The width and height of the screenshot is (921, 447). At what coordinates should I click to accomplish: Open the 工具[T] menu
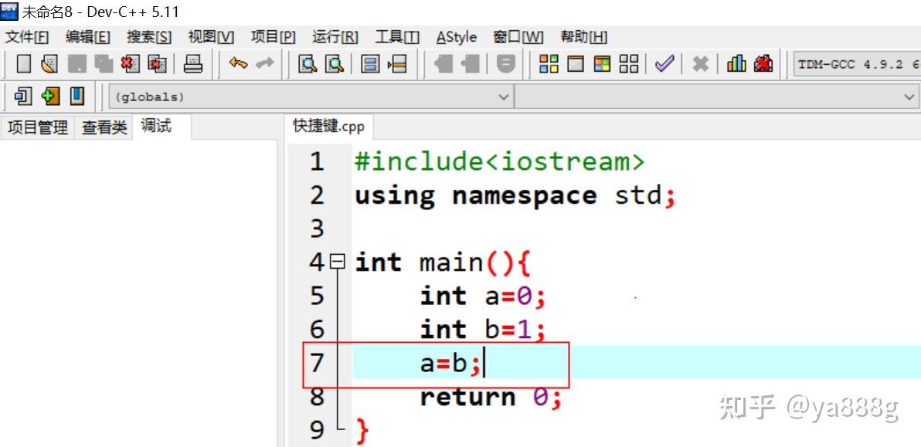tap(397, 38)
